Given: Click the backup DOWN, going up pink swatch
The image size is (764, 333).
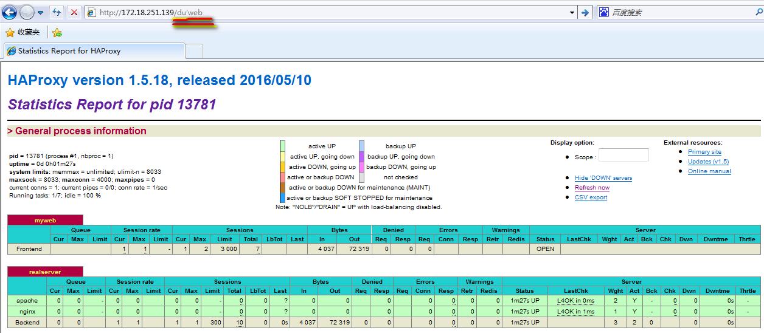Looking at the screenshot, I should [361, 166].
